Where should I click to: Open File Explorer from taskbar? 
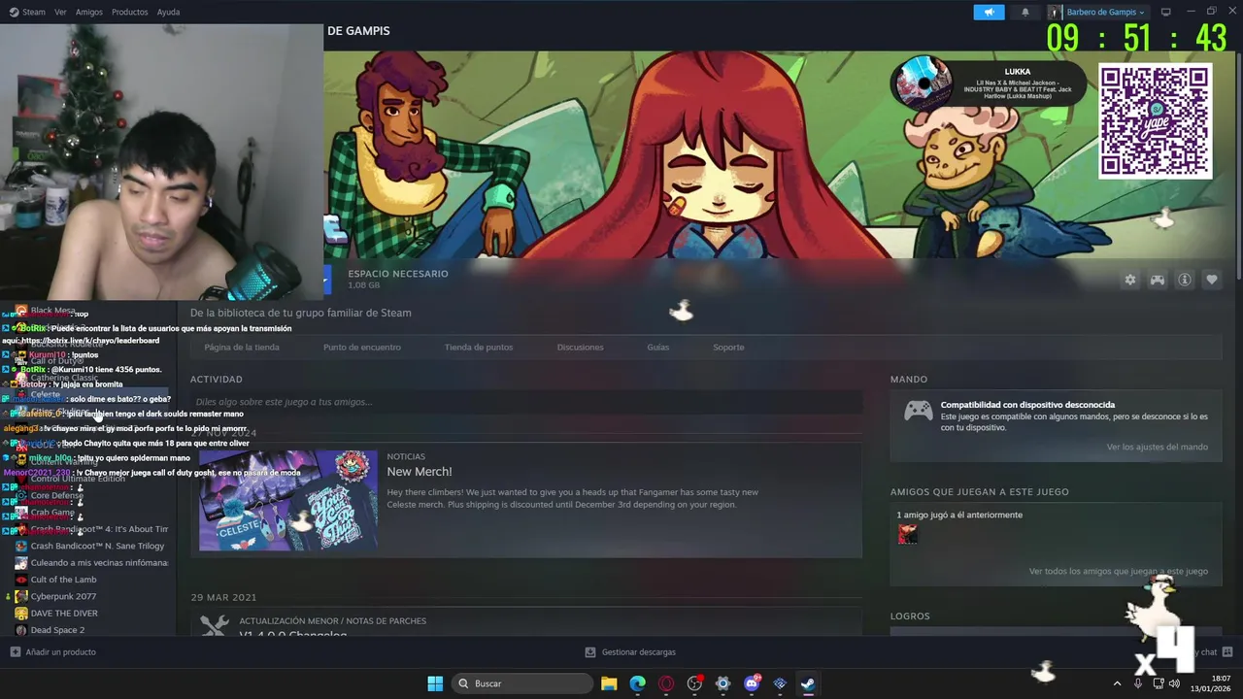pos(609,683)
